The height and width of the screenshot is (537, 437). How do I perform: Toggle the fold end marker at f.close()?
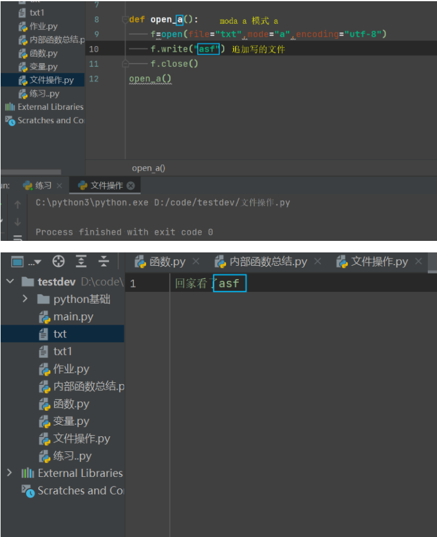click(x=125, y=64)
